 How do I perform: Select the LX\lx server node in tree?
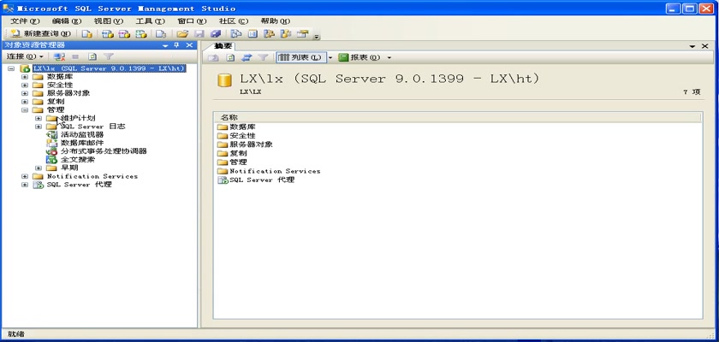click(x=110, y=68)
